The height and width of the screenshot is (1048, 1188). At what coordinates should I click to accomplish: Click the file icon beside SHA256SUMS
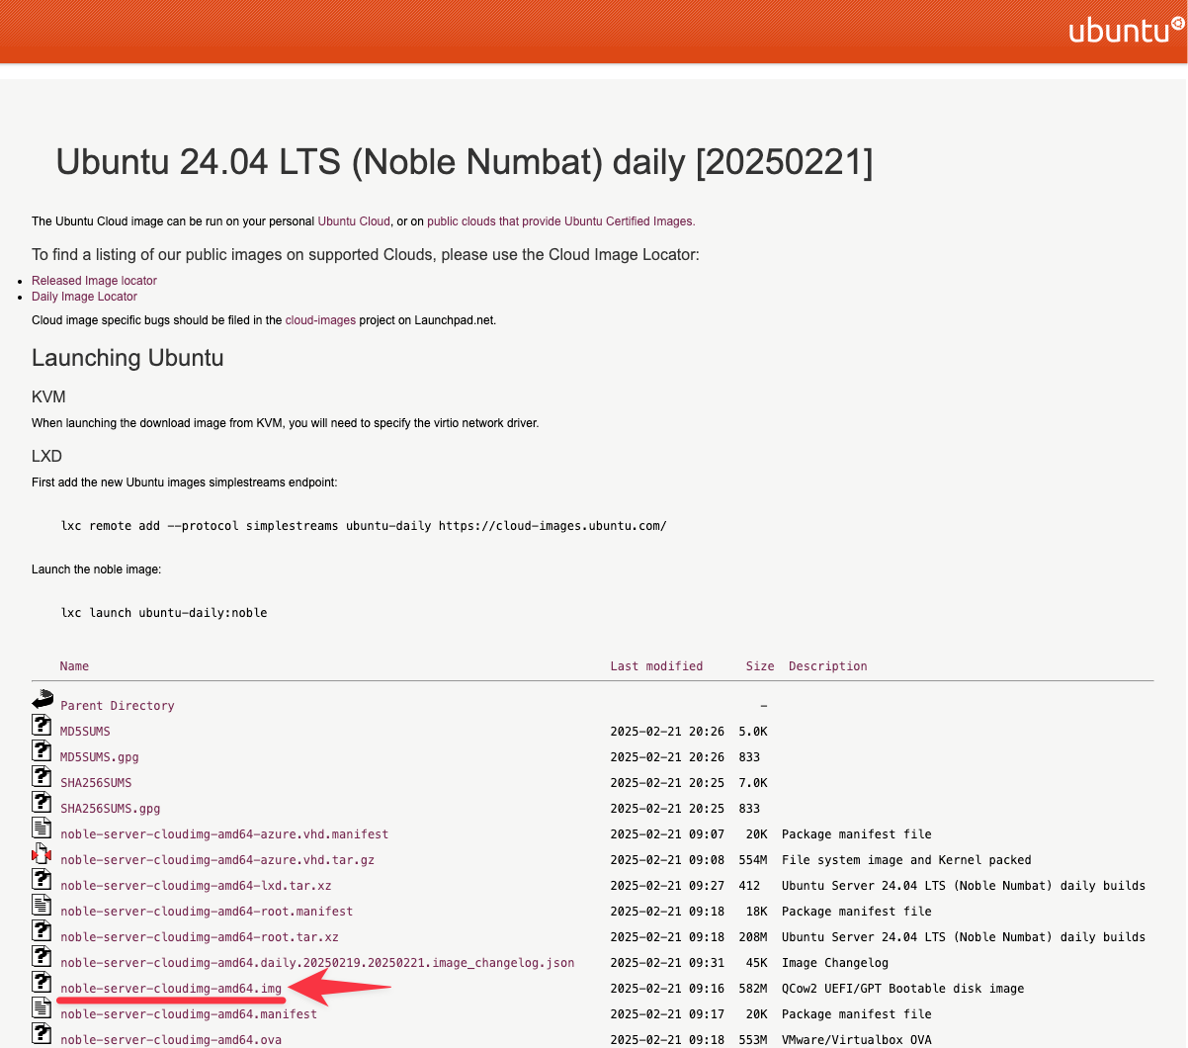[42, 776]
